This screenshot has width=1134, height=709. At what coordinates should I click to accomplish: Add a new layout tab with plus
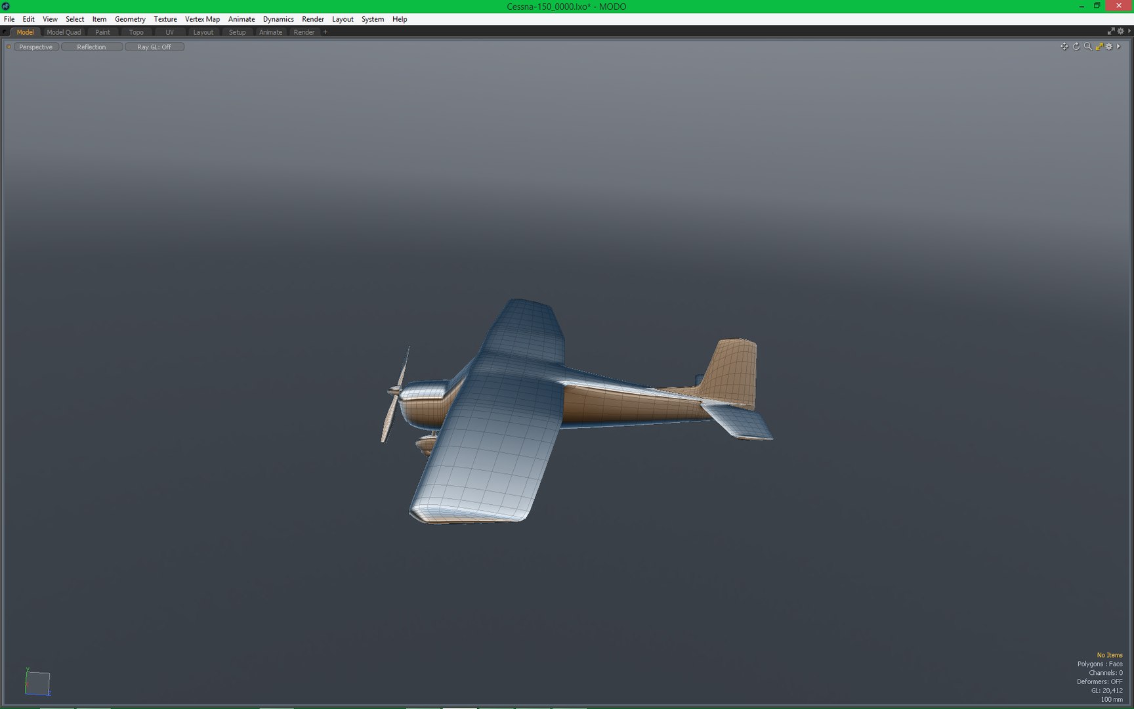click(325, 32)
